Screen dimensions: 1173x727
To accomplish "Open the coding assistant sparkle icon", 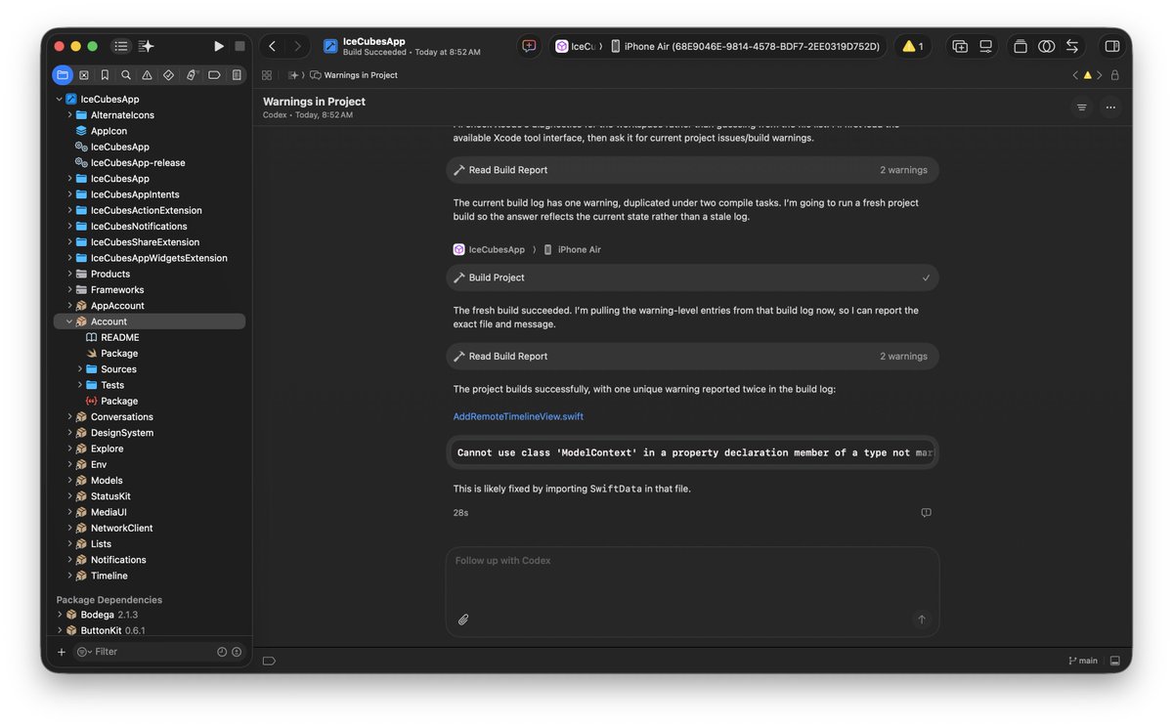I will pyautogui.click(x=147, y=46).
